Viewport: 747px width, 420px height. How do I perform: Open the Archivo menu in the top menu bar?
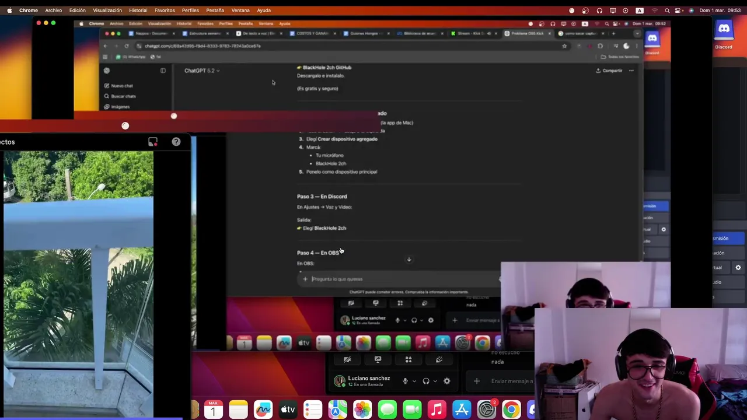point(53,10)
